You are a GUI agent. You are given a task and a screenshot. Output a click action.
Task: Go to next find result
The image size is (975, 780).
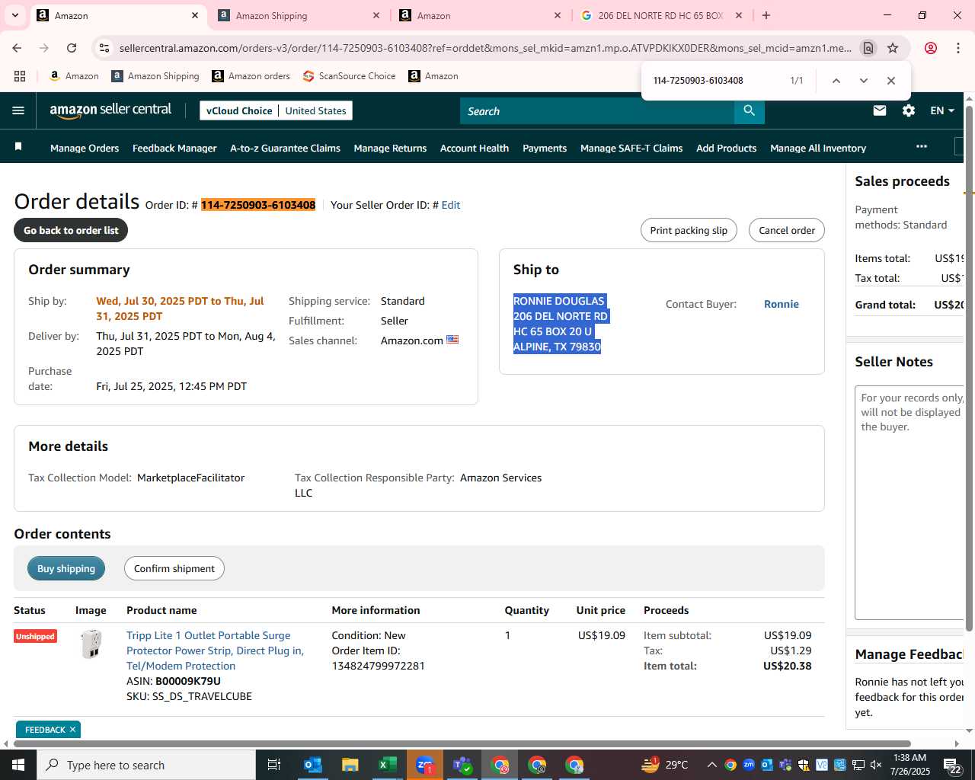pos(864,81)
